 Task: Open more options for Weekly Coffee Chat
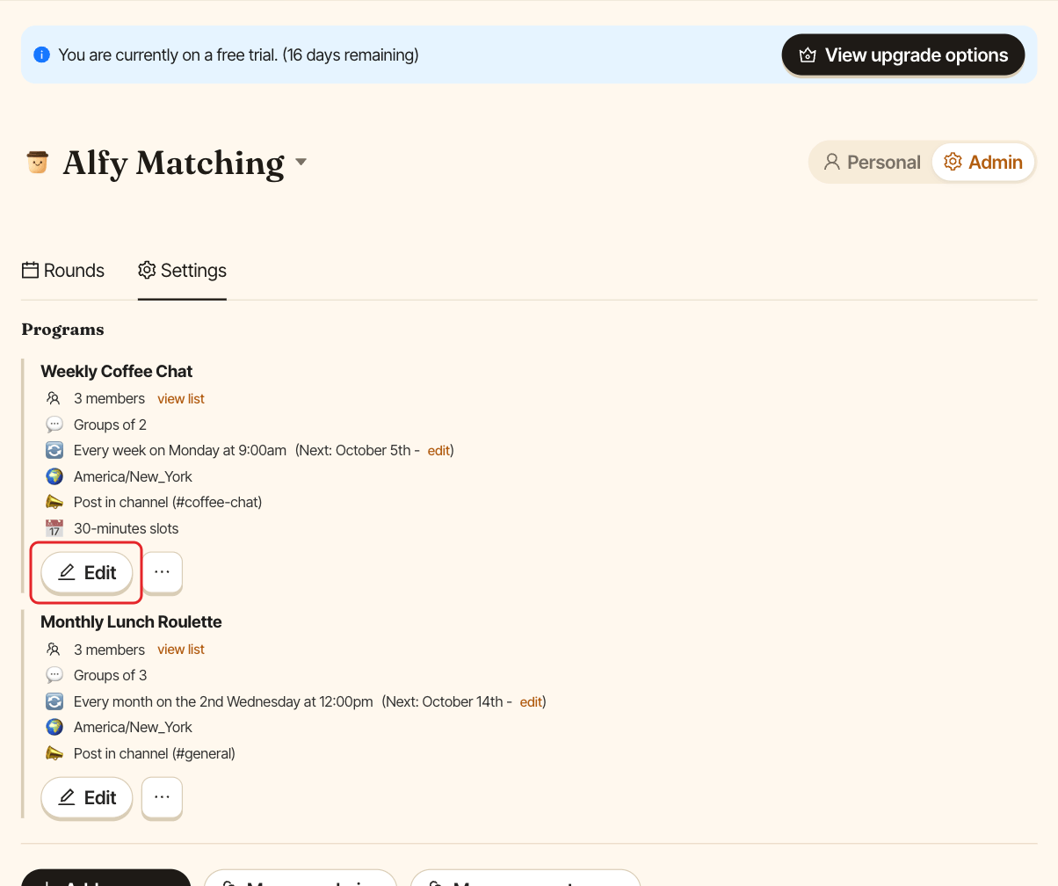click(x=162, y=572)
